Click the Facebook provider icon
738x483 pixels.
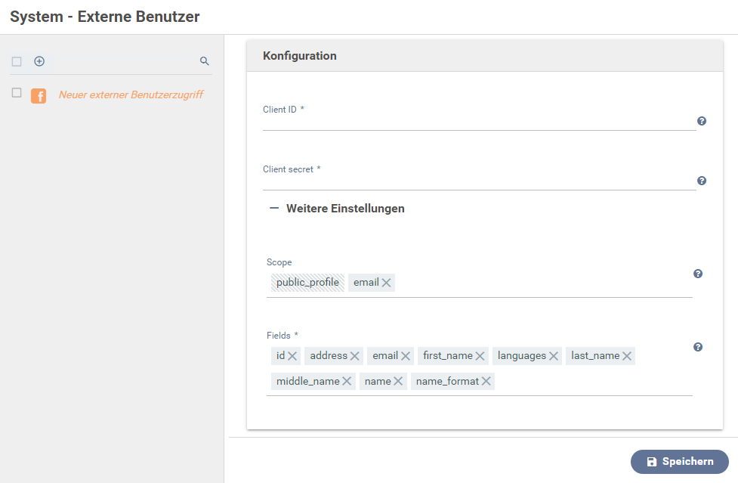pos(39,96)
